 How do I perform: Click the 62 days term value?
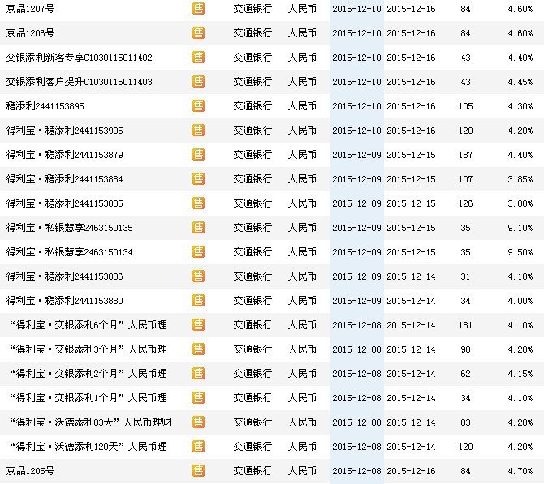click(465, 374)
